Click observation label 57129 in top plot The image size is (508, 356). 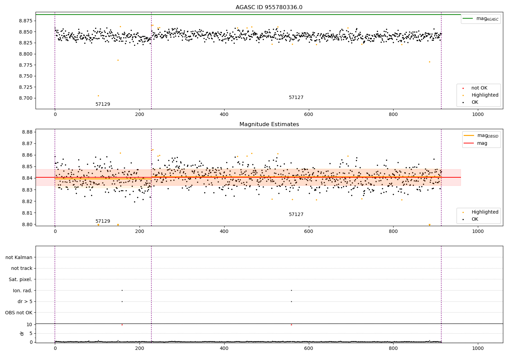tap(103, 104)
